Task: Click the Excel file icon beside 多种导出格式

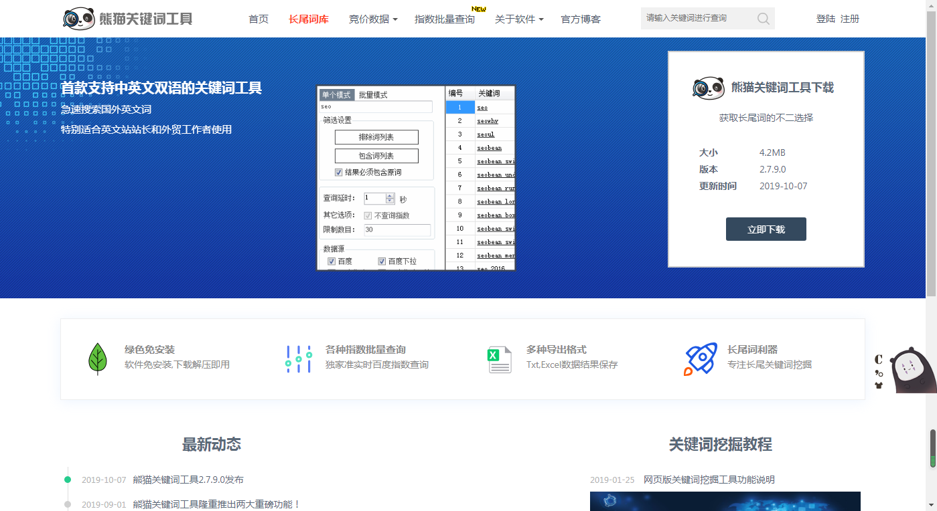Action: (x=500, y=359)
